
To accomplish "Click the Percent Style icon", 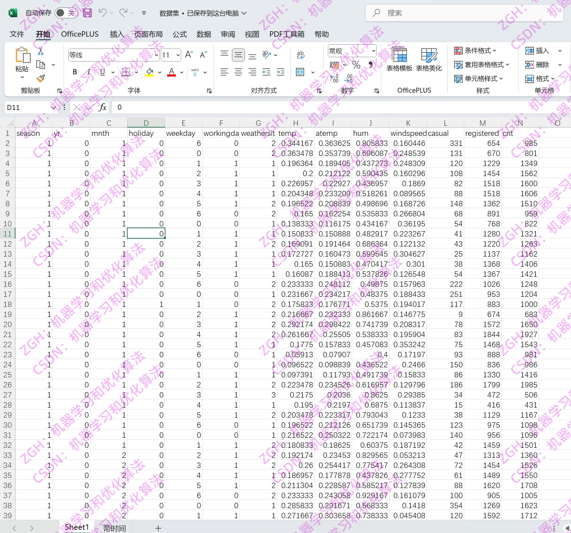I will tap(356, 65).
